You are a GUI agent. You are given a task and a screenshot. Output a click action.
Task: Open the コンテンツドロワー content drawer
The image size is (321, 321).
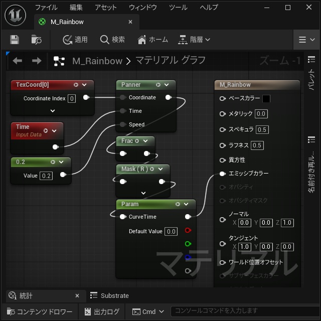(x=40, y=312)
